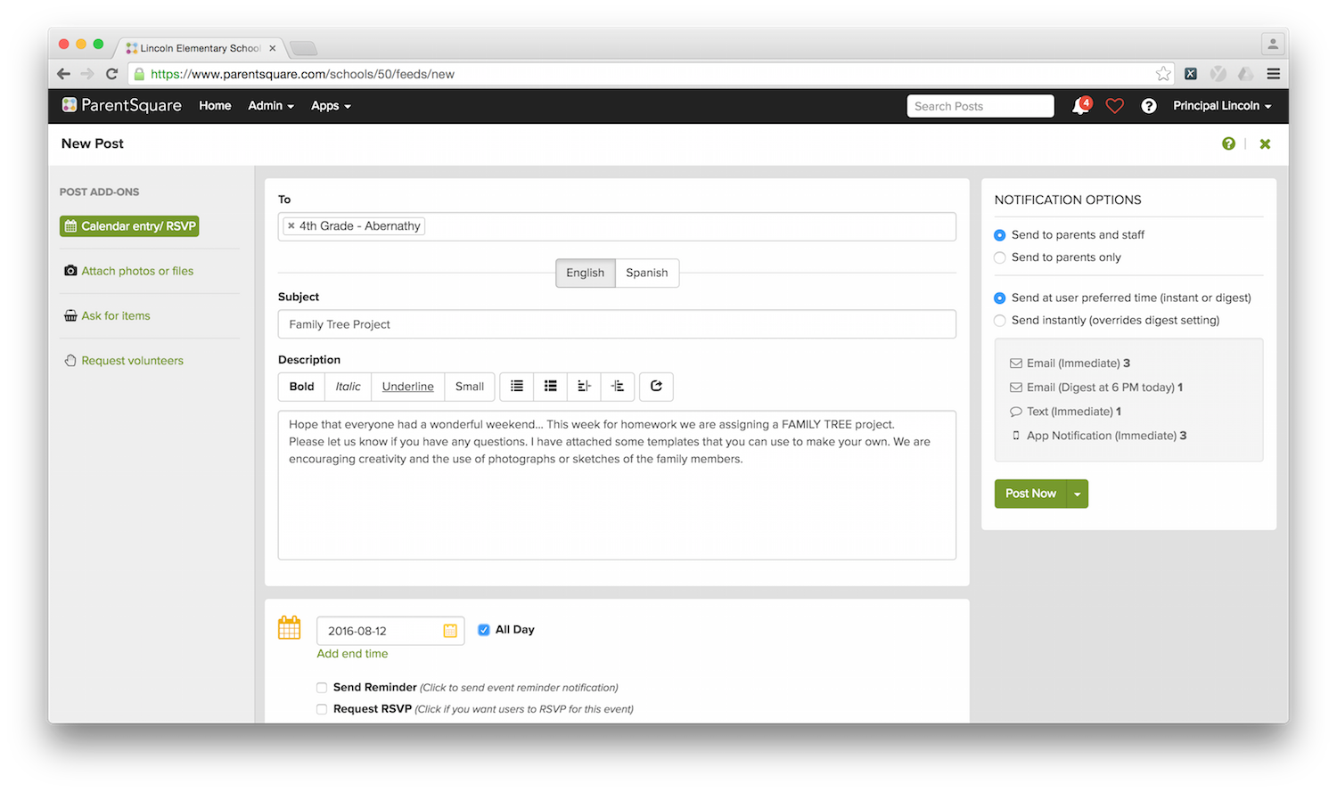The image size is (1337, 792).
Task: Uncheck the All Day checkbox
Action: pyautogui.click(x=484, y=630)
